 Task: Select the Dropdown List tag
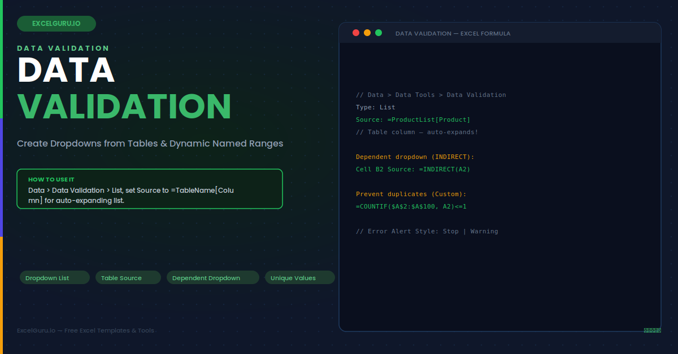coord(55,277)
